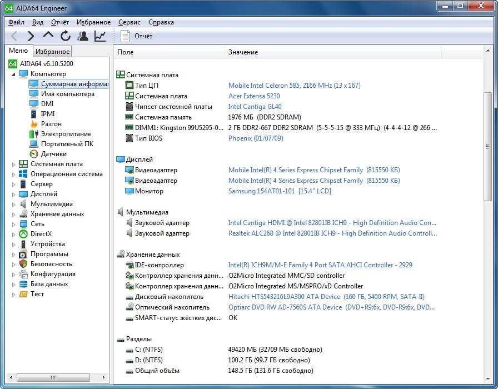
Task: Select the Системная память row
Action: click(x=276, y=117)
